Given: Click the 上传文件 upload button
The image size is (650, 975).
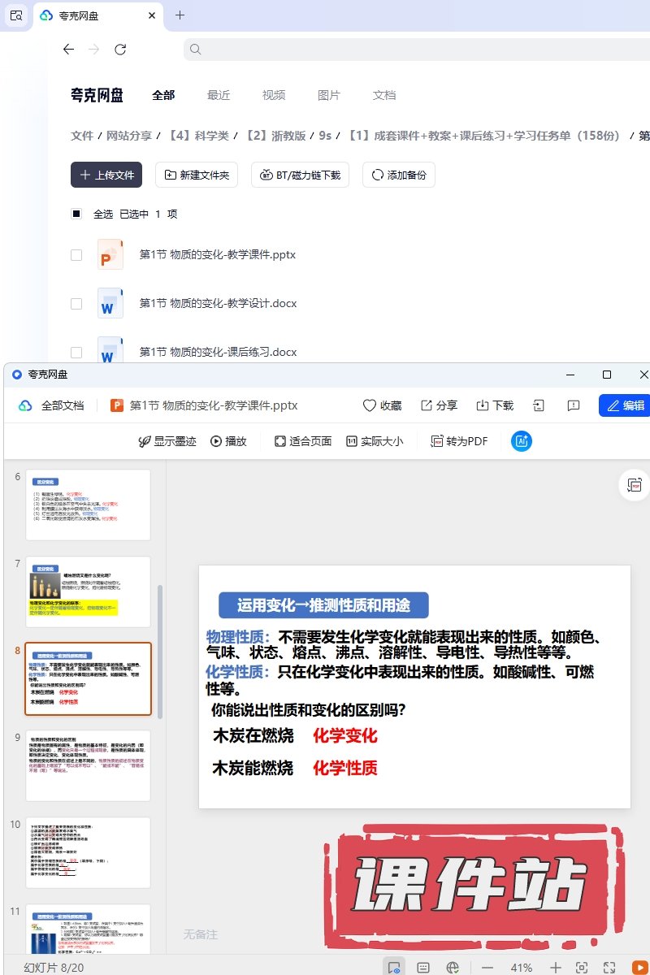Looking at the screenshot, I should [x=106, y=175].
